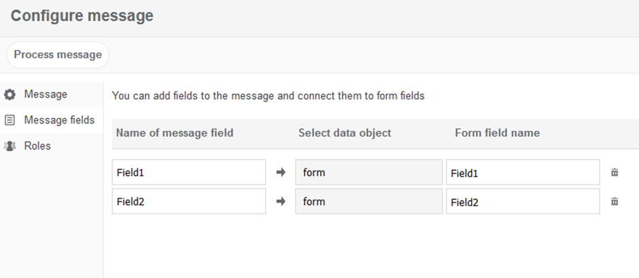Click the Field1 form field name box
Screen dimensions: 639x278
523,172
